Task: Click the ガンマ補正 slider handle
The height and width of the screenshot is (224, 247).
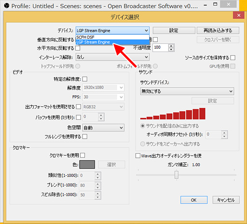Action: pos(177,175)
